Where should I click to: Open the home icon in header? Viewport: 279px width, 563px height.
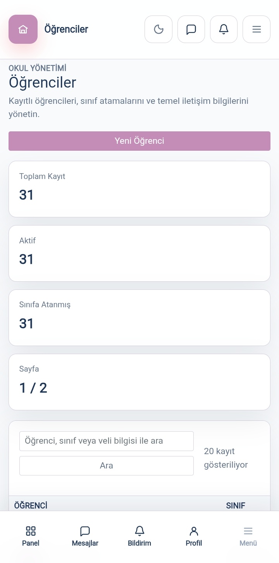pyautogui.click(x=23, y=29)
